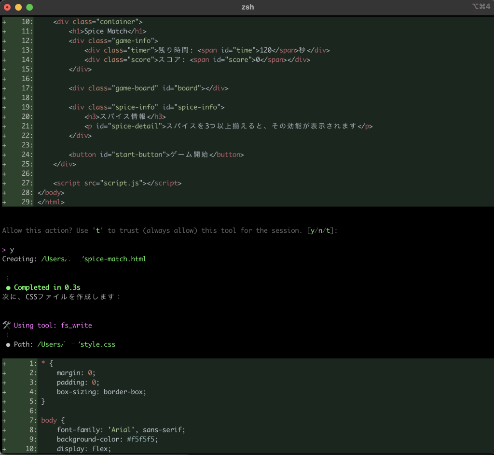Click the white bullet beside 'Path:'
The height and width of the screenshot is (455, 494).
(x=8, y=345)
